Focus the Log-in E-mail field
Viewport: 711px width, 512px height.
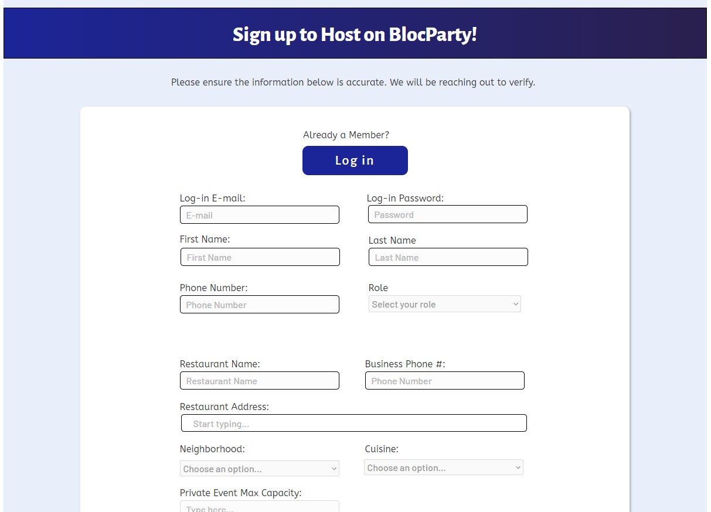pos(260,215)
